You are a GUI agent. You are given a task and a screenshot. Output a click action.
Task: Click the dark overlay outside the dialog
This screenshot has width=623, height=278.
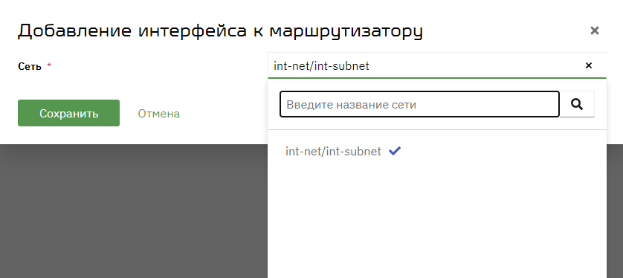click(x=134, y=211)
